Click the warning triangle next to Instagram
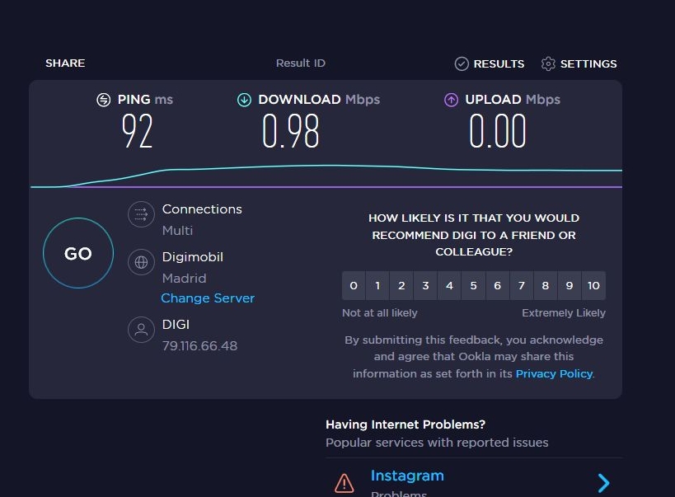675x497 pixels. [x=345, y=483]
